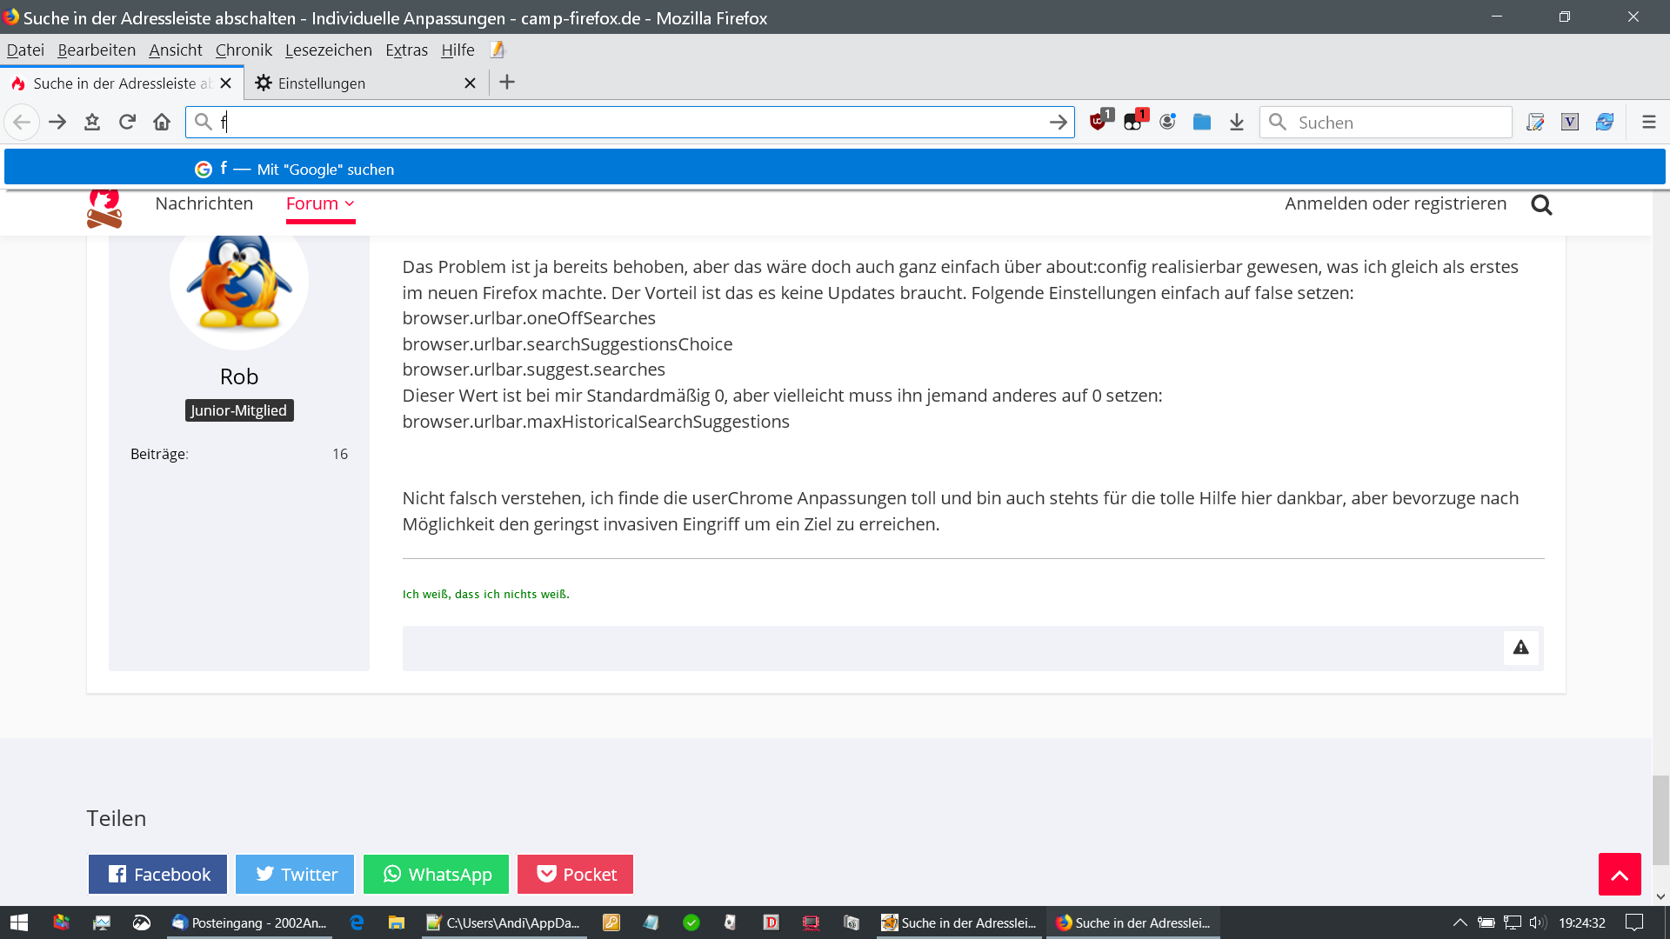
Task: Click the report post warning triangle
Action: 1520,648
